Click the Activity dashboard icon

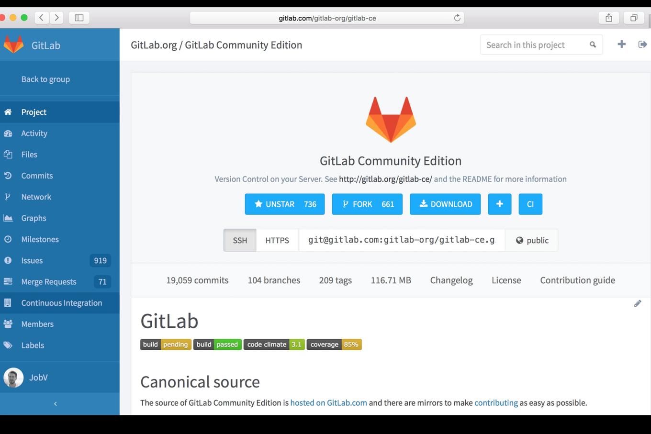pos(8,134)
